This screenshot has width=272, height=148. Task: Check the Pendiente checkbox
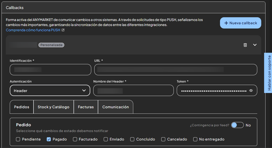[18, 139]
